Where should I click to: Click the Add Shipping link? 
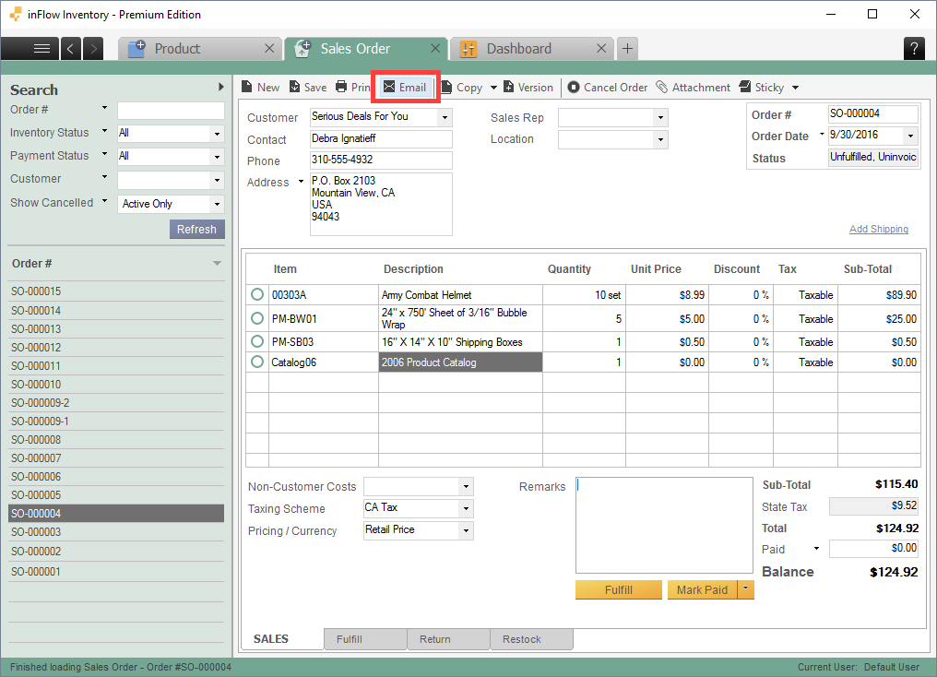point(878,229)
